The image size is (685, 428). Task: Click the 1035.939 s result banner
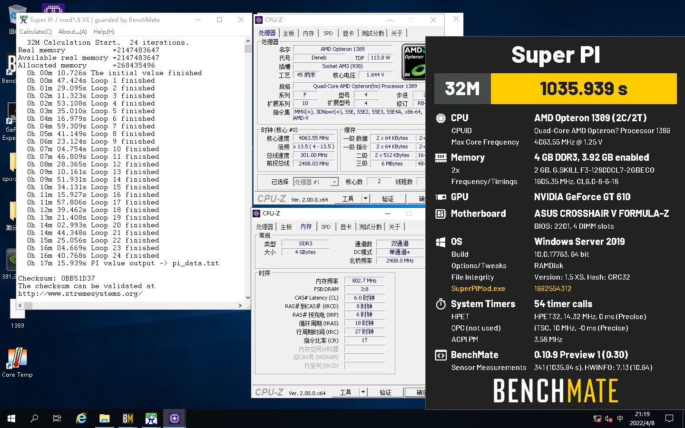pyautogui.click(x=584, y=88)
